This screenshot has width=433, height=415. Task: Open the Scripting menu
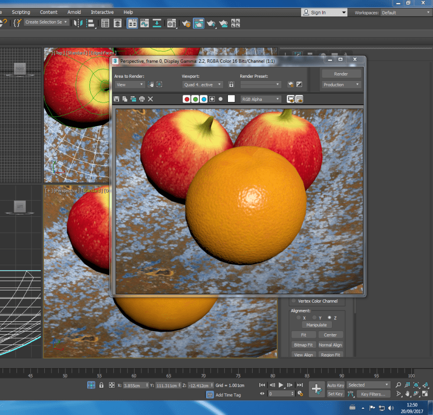pos(21,12)
